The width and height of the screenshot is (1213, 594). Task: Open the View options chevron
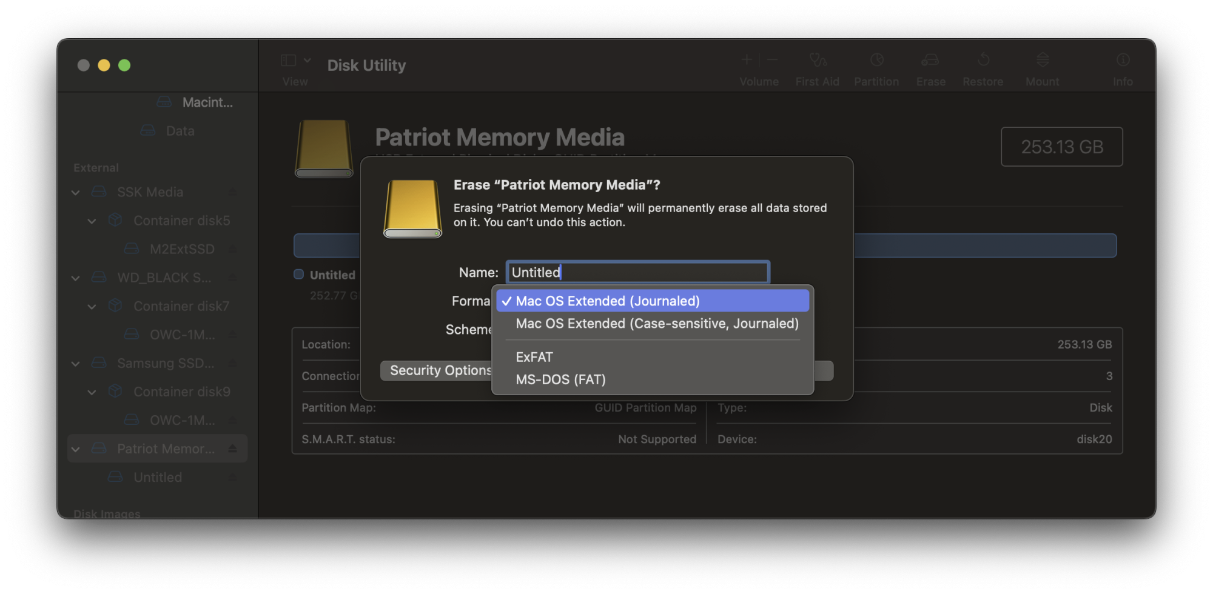[x=307, y=60]
